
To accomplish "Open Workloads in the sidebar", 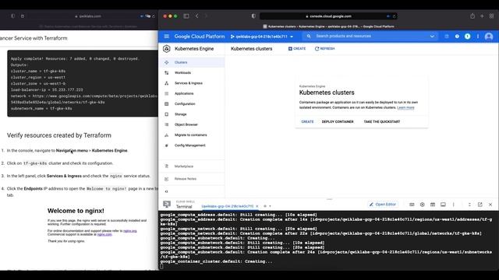I will 192,72.
